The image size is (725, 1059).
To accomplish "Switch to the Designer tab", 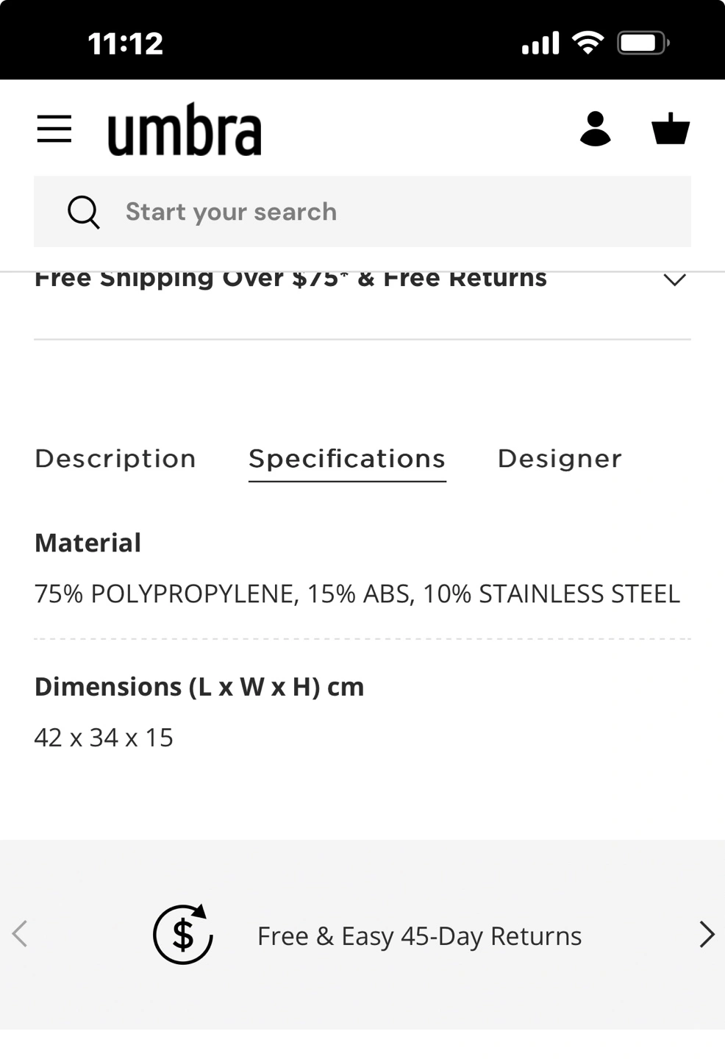I will click(560, 459).
